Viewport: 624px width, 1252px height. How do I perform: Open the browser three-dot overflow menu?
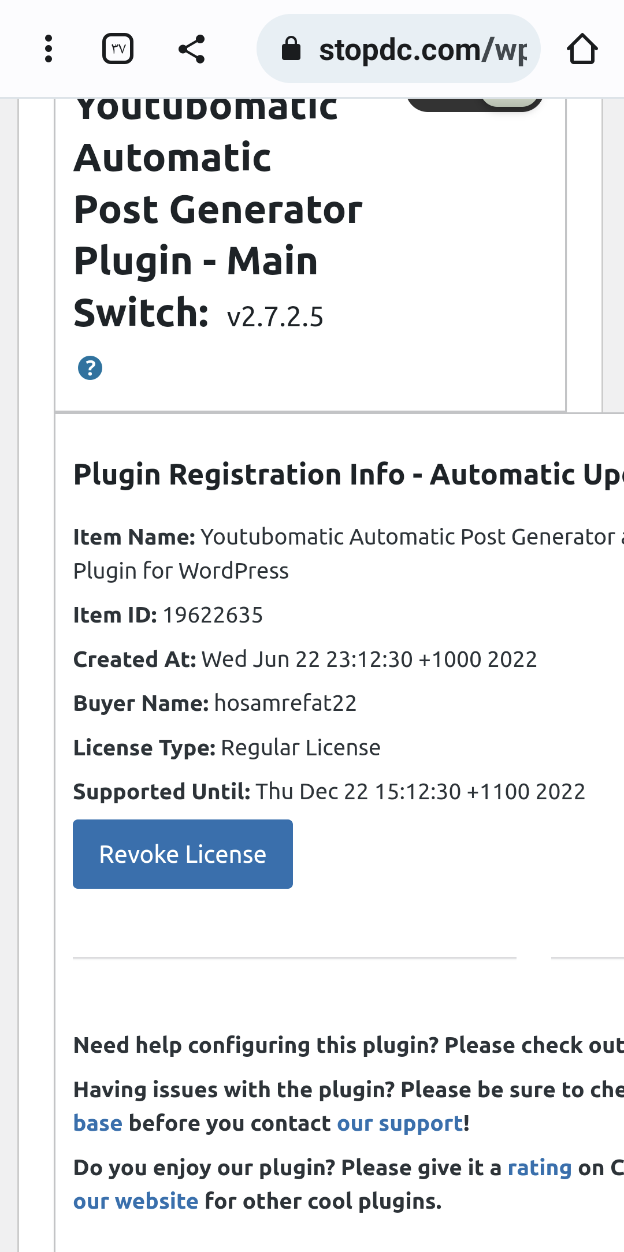[49, 49]
